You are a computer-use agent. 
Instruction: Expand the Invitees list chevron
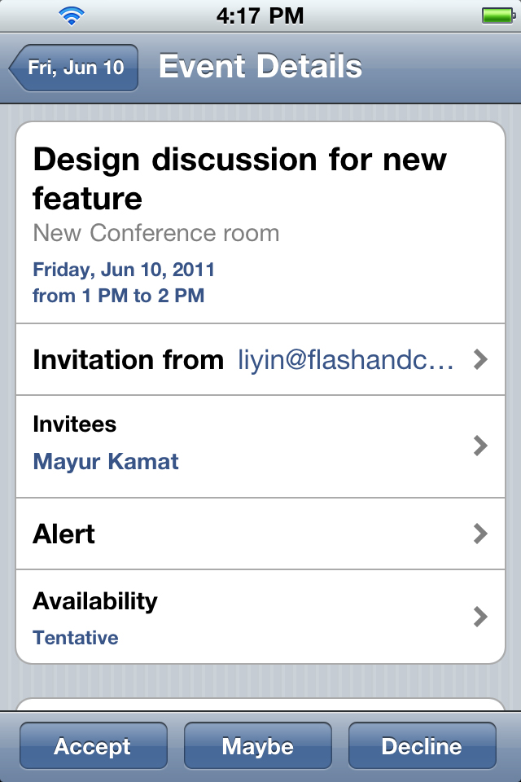pos(480,446)
